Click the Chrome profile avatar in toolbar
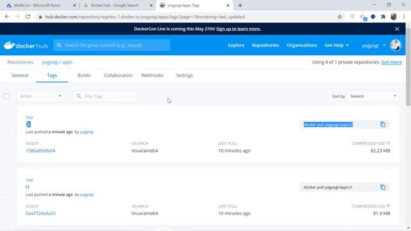This screenshot has height=231, width=411. point(394,17)
